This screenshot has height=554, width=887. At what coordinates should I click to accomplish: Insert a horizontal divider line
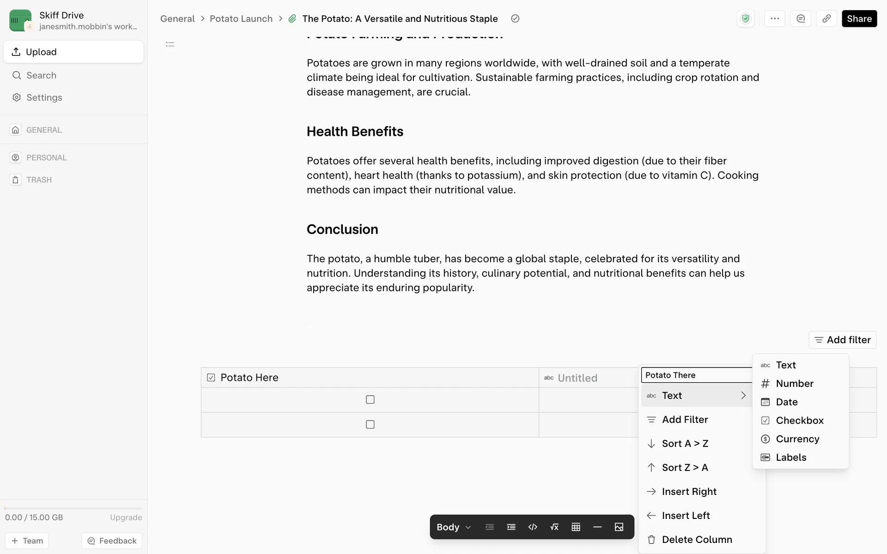(x=597, y=527)
